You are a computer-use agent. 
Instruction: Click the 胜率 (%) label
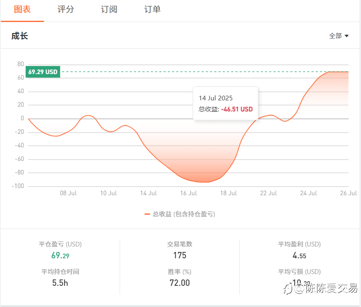click(180, 271)
